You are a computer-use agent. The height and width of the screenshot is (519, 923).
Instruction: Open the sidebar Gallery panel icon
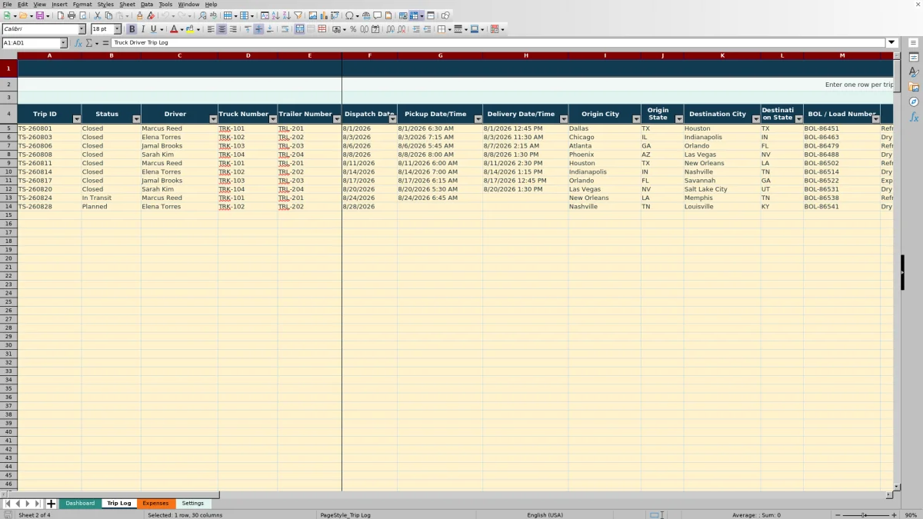click(914, 87)
